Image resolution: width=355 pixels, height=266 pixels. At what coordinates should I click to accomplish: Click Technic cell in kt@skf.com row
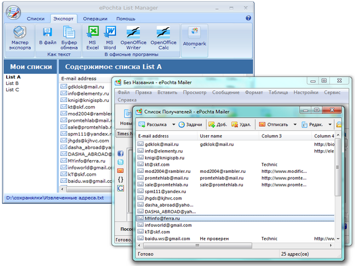pyautogui.click(x=270, y=165)
